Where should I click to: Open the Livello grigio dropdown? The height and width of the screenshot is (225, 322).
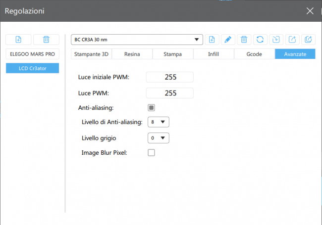coord(159,138)
